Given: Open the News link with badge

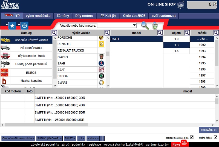Looking at the screenshot, I should [176, 145].
